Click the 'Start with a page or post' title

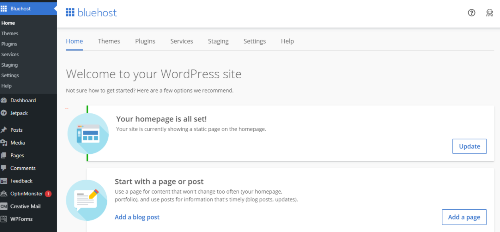159,182
